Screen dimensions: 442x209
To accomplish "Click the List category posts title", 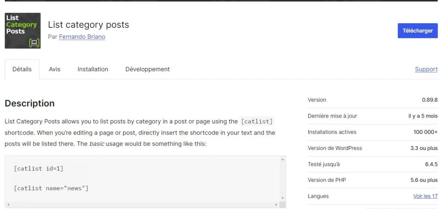I will point(88,25).
